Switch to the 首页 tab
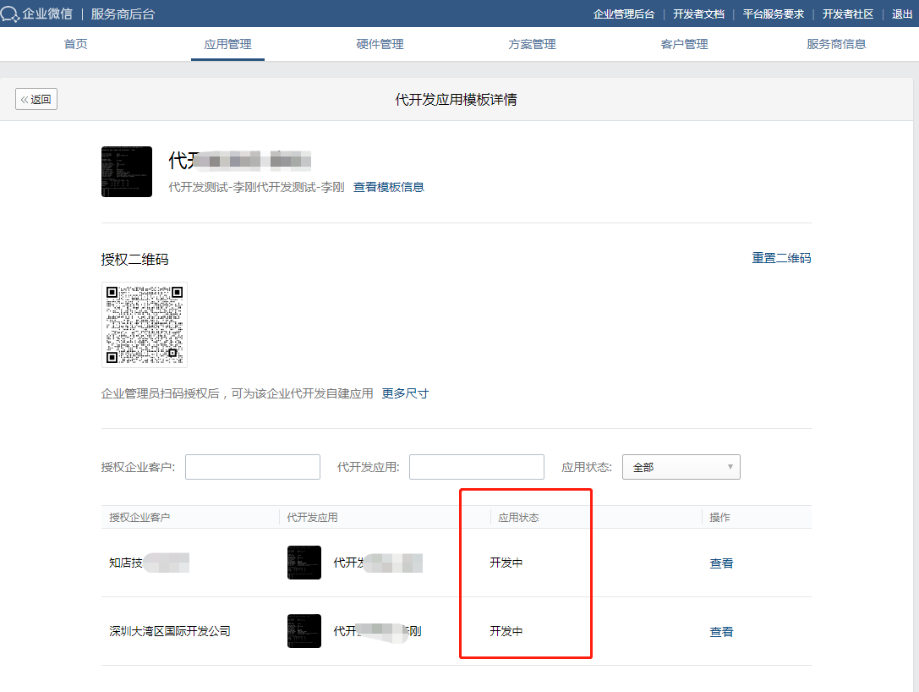 (x=74, y=44)
